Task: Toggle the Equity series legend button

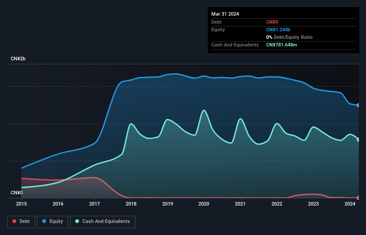Action: 53,222
